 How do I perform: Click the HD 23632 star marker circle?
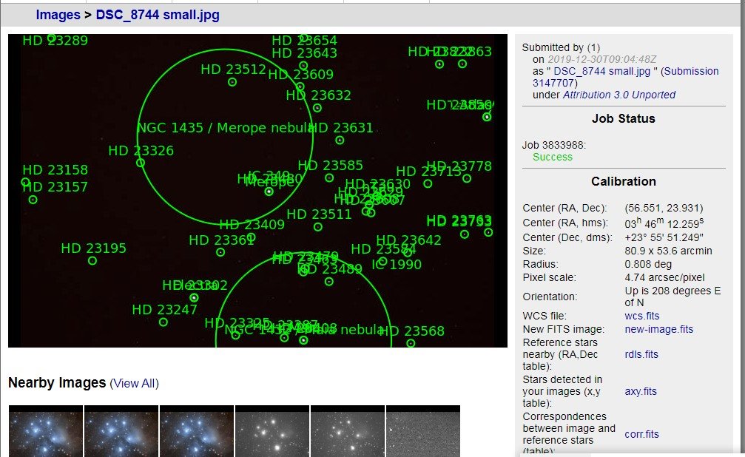317,108
